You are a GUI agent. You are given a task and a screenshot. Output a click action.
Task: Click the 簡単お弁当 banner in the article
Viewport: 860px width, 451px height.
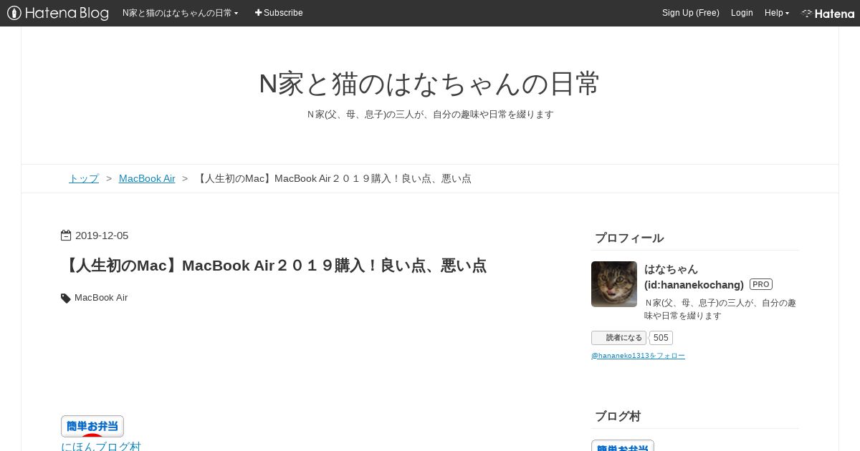(92, 426)
